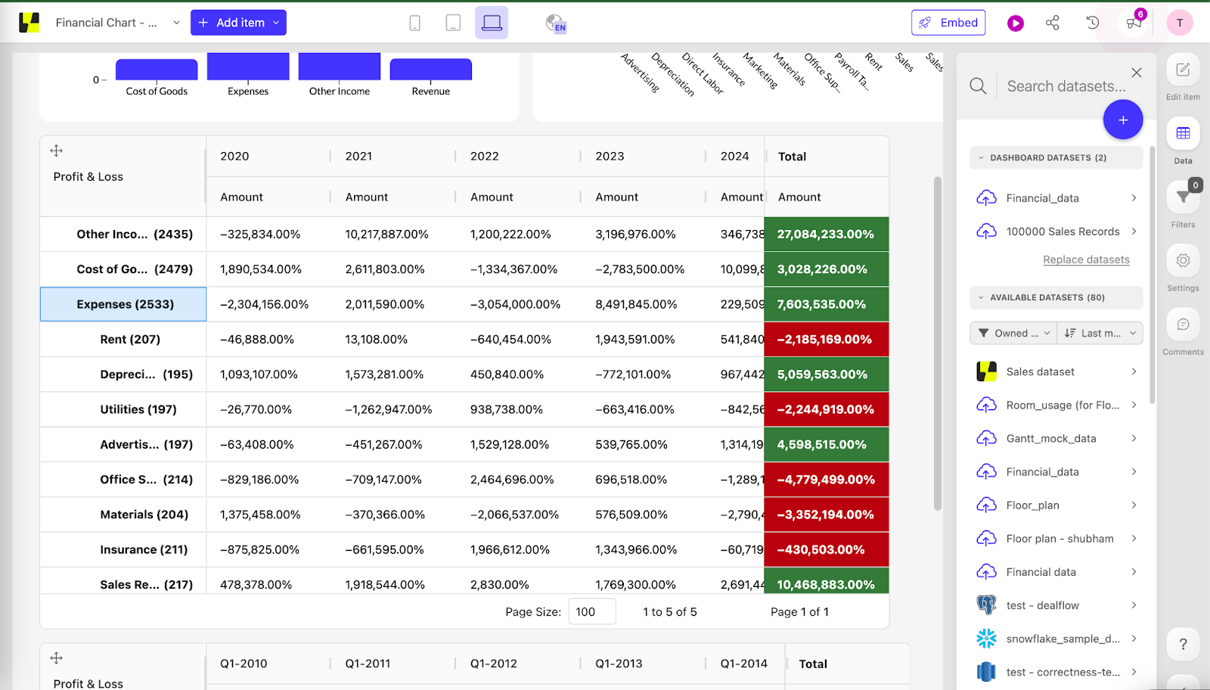Switch to desktop preview mode
Image resolution: width=1210 pixels, height=690 pixels.
[x=492, y=23]
